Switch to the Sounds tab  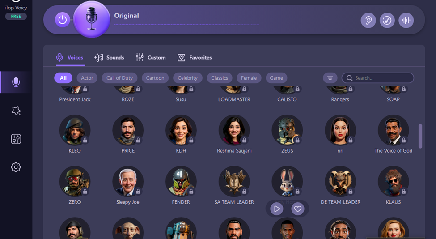109,57
